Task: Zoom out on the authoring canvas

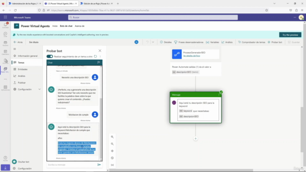Action: click(112, 144)
